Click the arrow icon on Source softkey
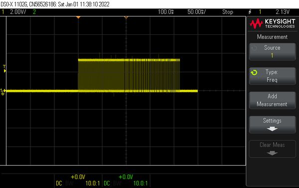This screenshot has height=188, width=299. (x=254, y=48)
